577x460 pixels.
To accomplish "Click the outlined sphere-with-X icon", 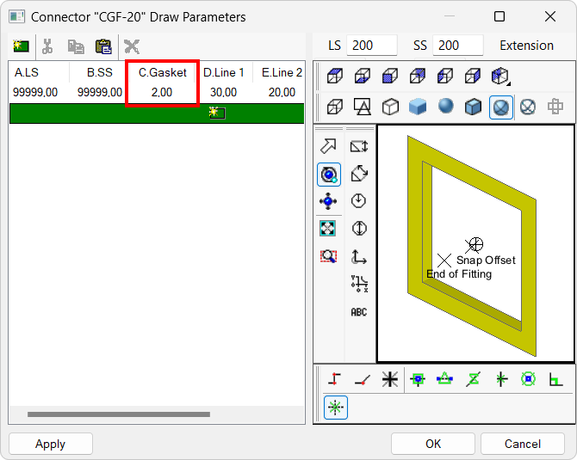I will tap(528, 107).
